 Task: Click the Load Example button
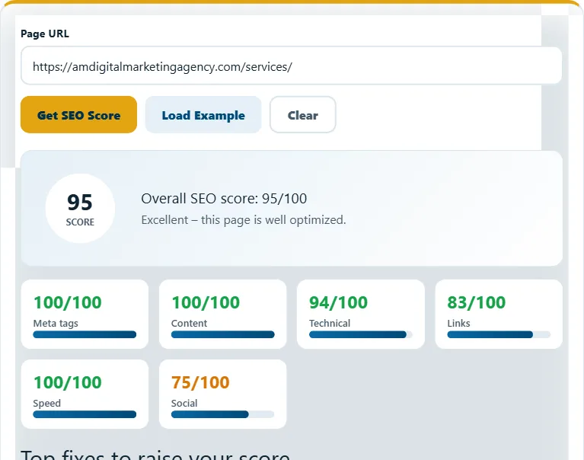coord(203,115)
